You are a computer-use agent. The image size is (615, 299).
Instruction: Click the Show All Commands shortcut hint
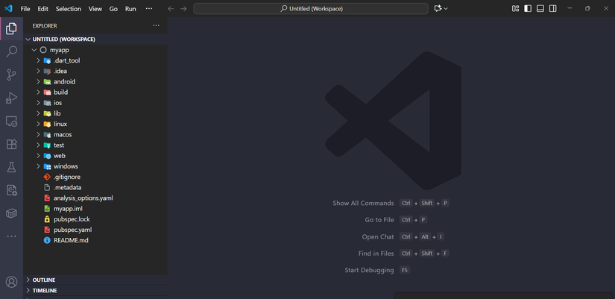pos(391,203)
